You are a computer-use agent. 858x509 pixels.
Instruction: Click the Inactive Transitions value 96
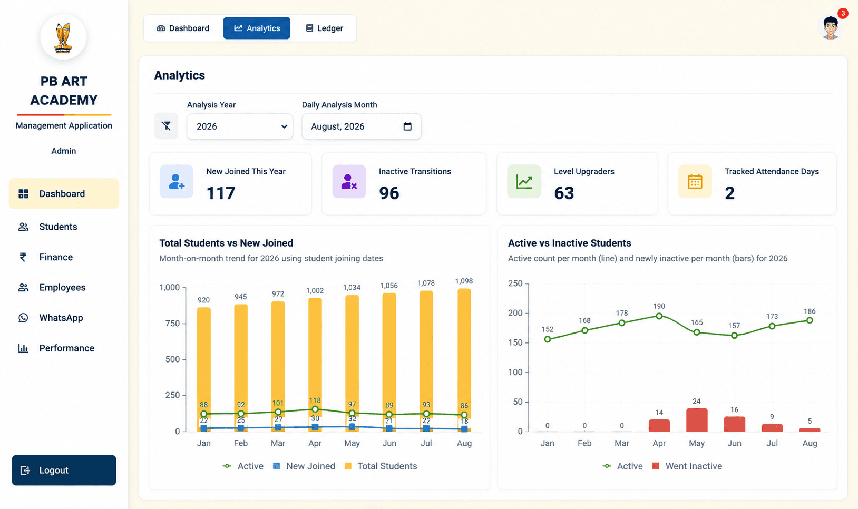click(389, 193)
